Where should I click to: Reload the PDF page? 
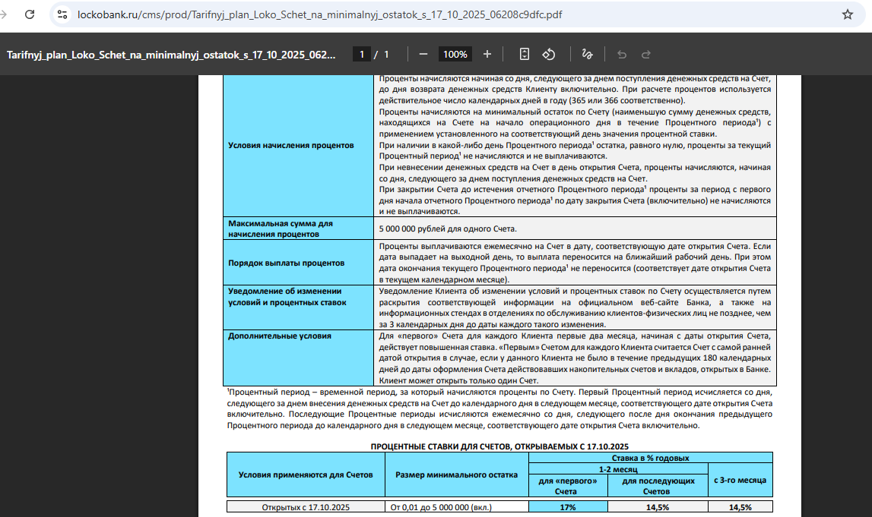(x=30, y=14)
